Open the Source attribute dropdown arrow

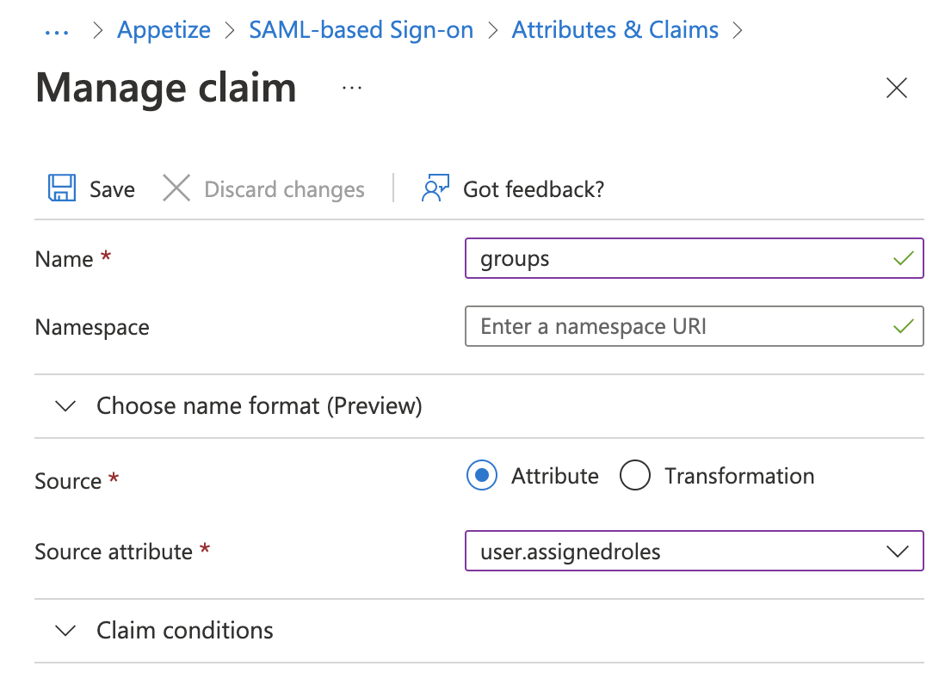click(x=897, y=552)
